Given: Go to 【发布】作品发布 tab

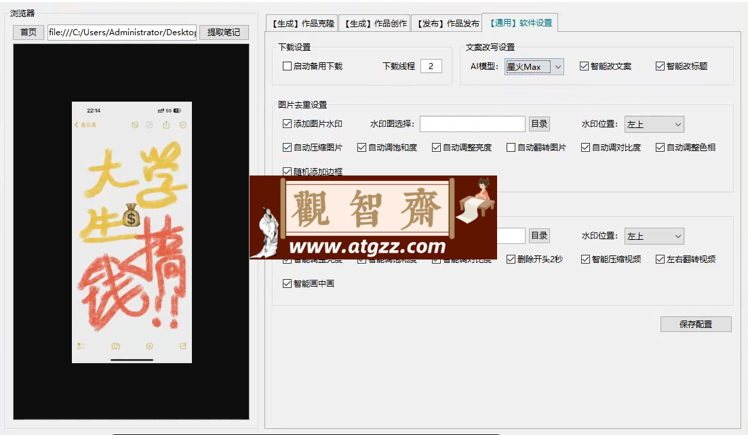Looking at the screenshot, I should click(448, 23).
